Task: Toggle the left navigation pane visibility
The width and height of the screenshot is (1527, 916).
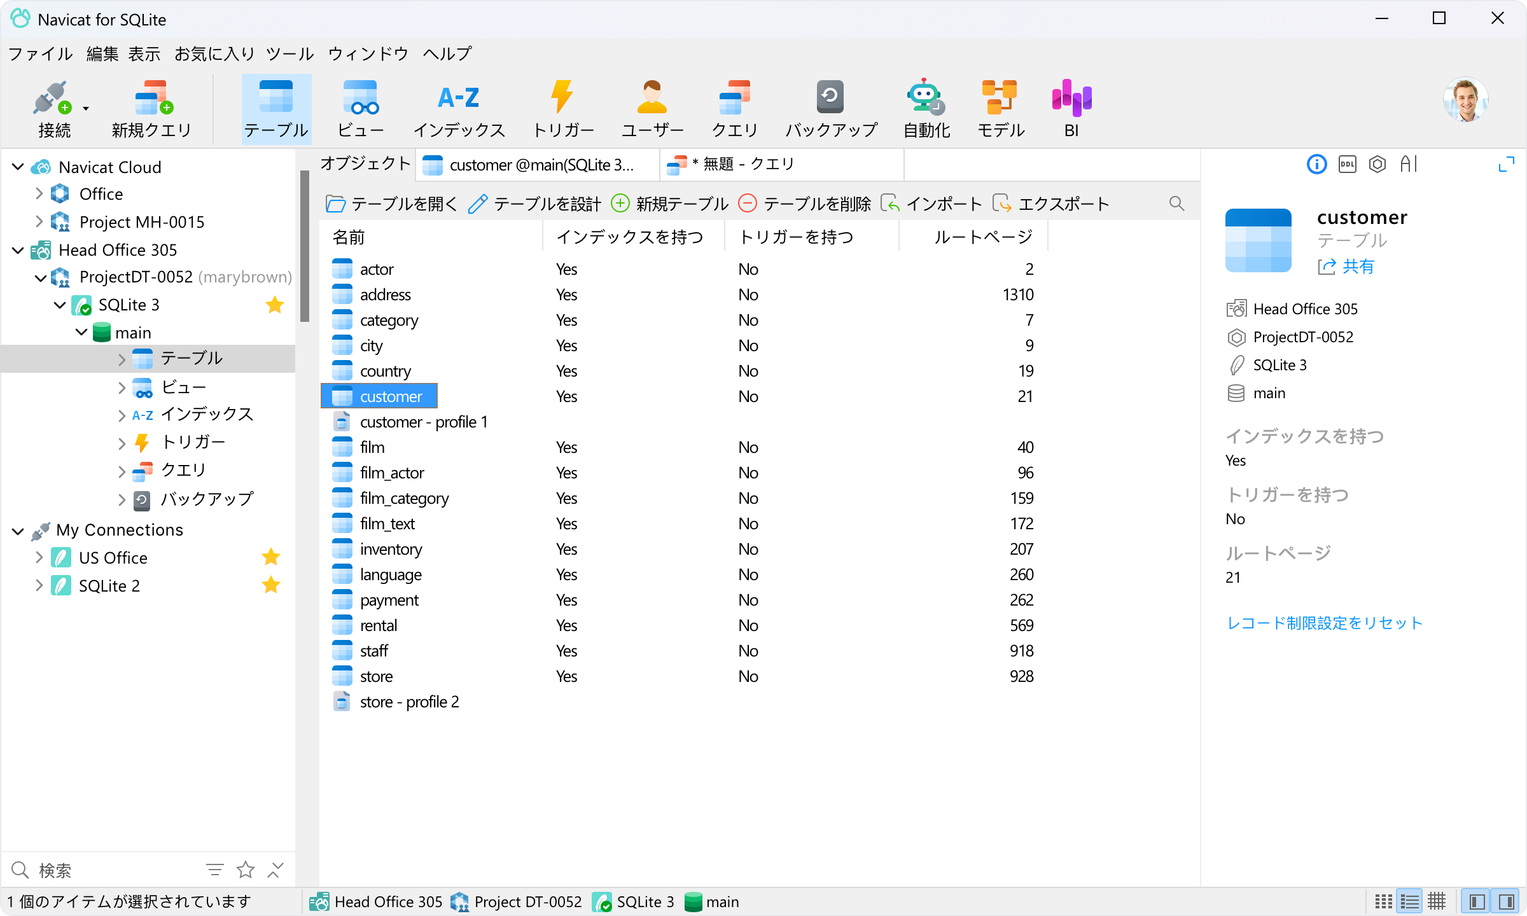Action: point(1477,901)
